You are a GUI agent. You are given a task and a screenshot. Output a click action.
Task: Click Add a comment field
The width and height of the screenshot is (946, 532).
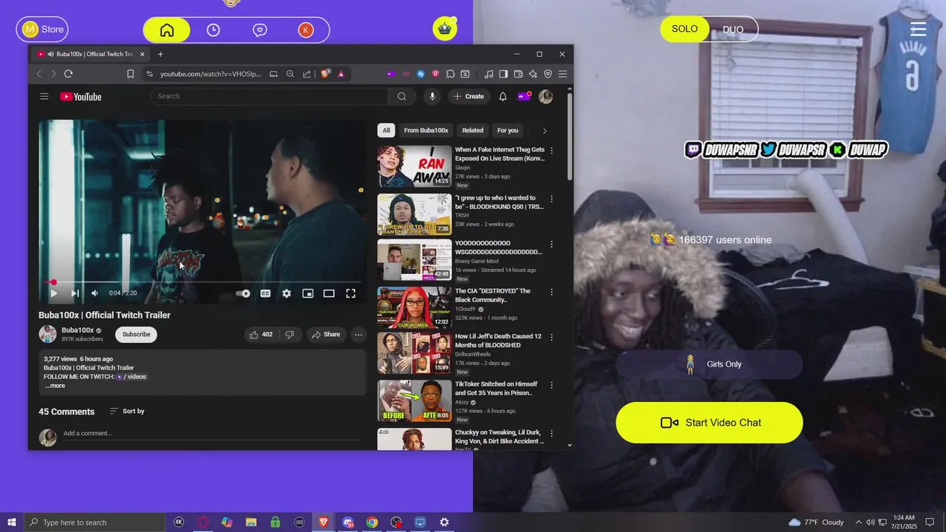211,434
